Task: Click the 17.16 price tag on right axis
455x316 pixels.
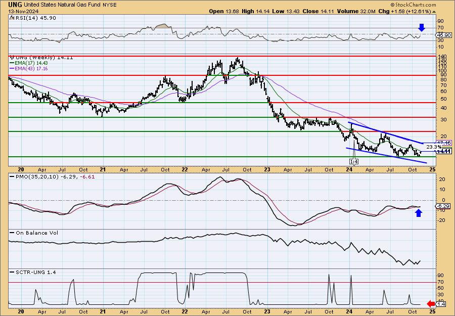Action: point(444,143)
